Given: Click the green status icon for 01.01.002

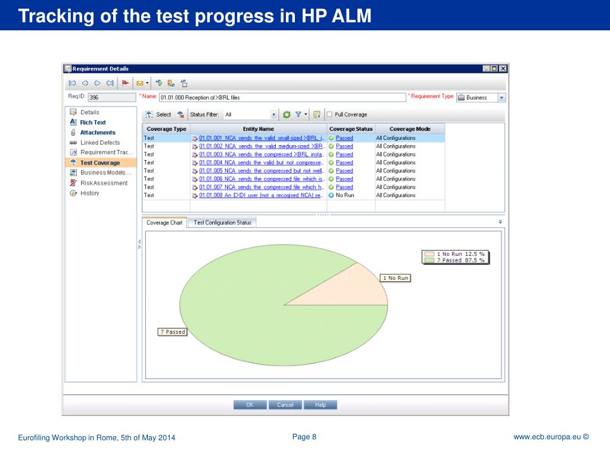Looking at the screenshot, I should pyautogui.click(x=331, y=146).
